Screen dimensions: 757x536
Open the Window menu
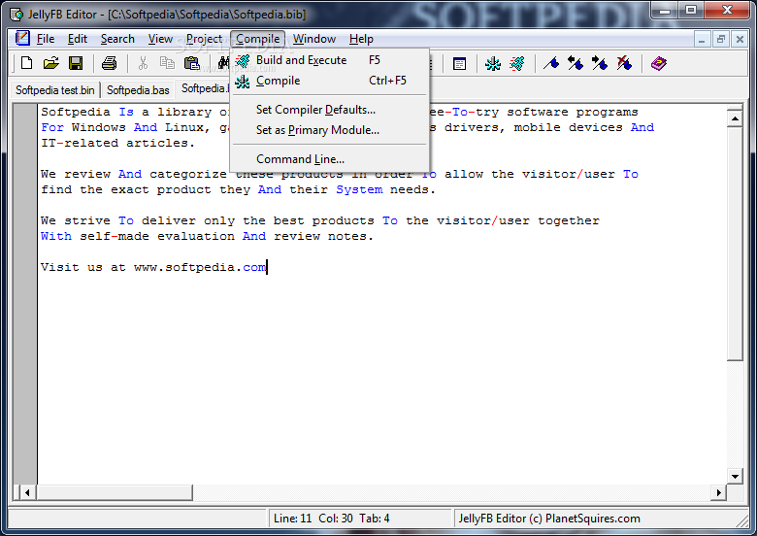point(314,39)
